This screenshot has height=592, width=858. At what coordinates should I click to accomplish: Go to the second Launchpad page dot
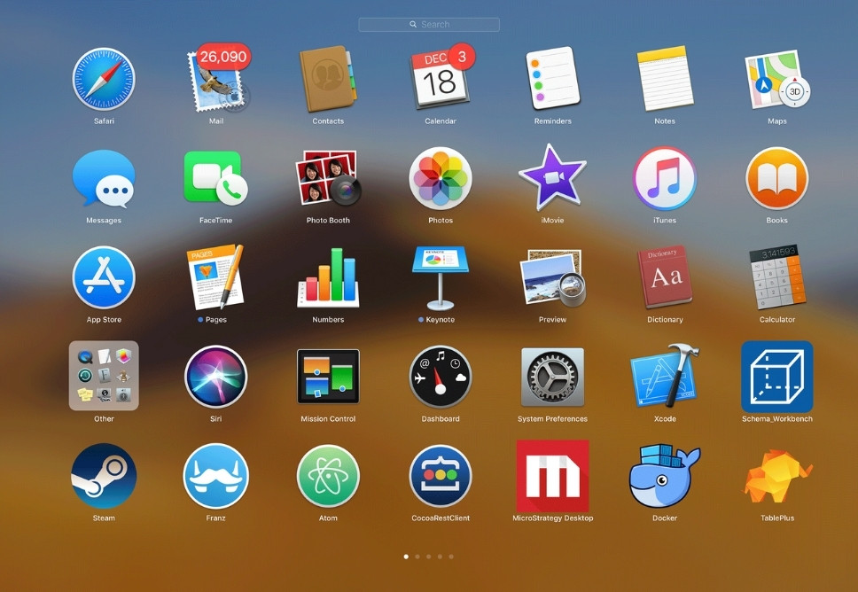[x=417, y=557]
